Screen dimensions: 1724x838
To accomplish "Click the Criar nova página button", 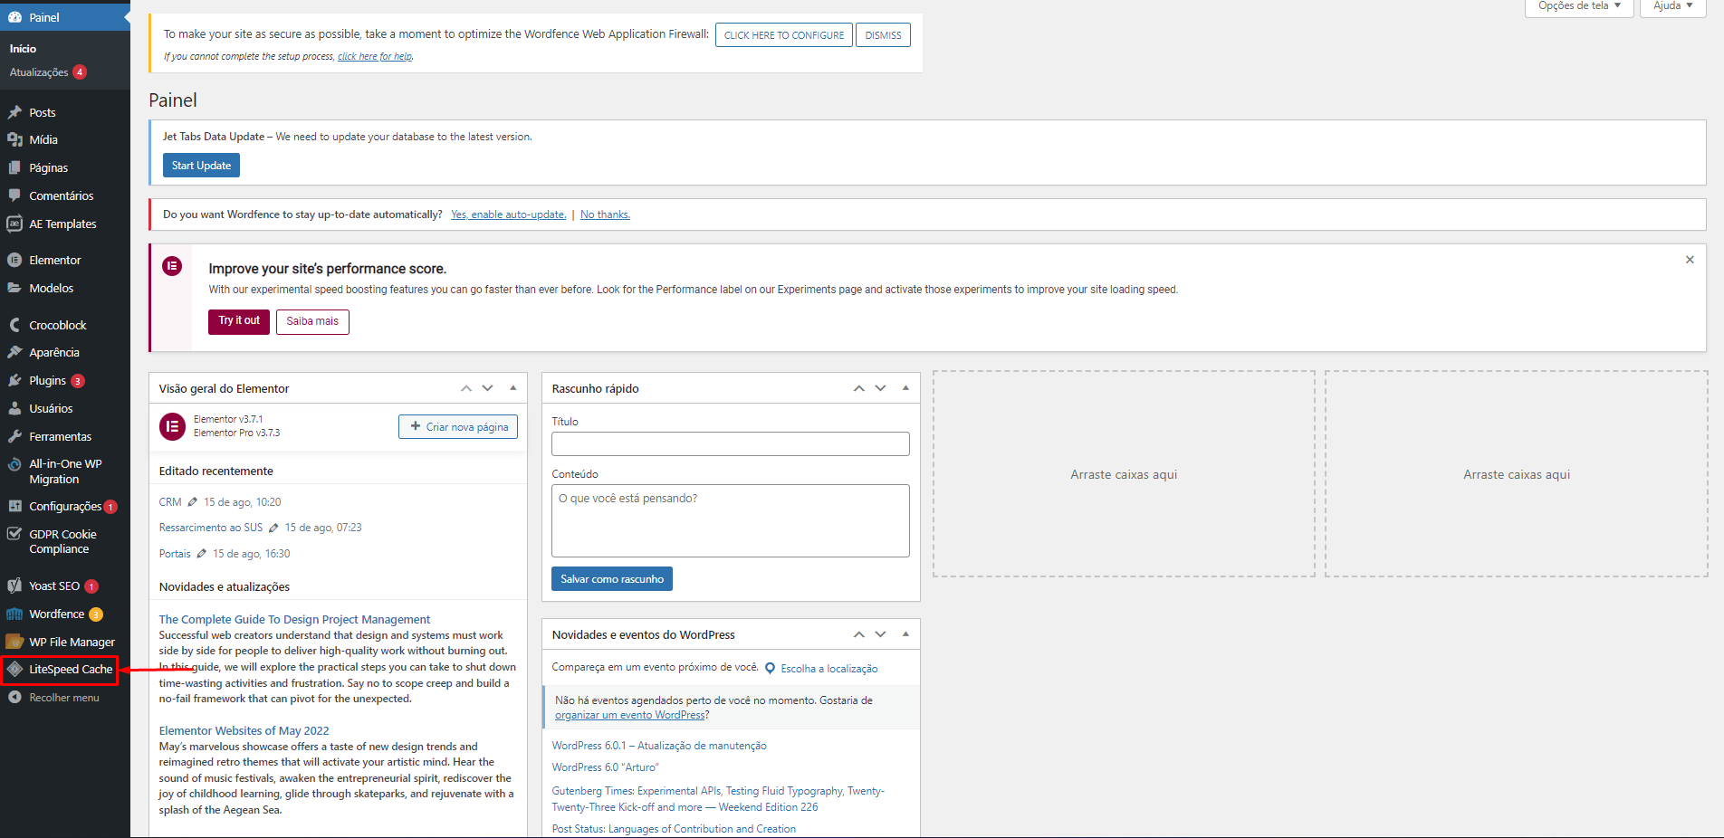I will 458,426.
